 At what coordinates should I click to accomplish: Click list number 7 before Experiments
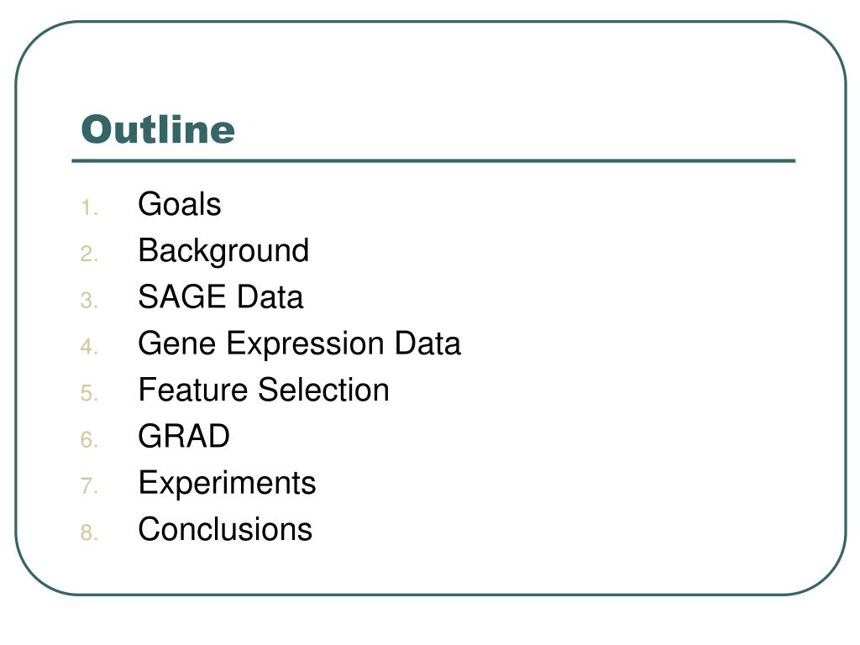(89, 486)
